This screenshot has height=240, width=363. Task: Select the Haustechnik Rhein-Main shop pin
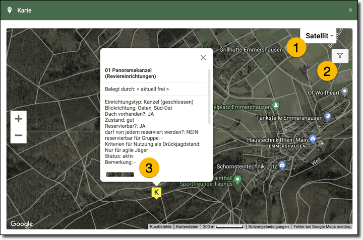click(313, 138)
